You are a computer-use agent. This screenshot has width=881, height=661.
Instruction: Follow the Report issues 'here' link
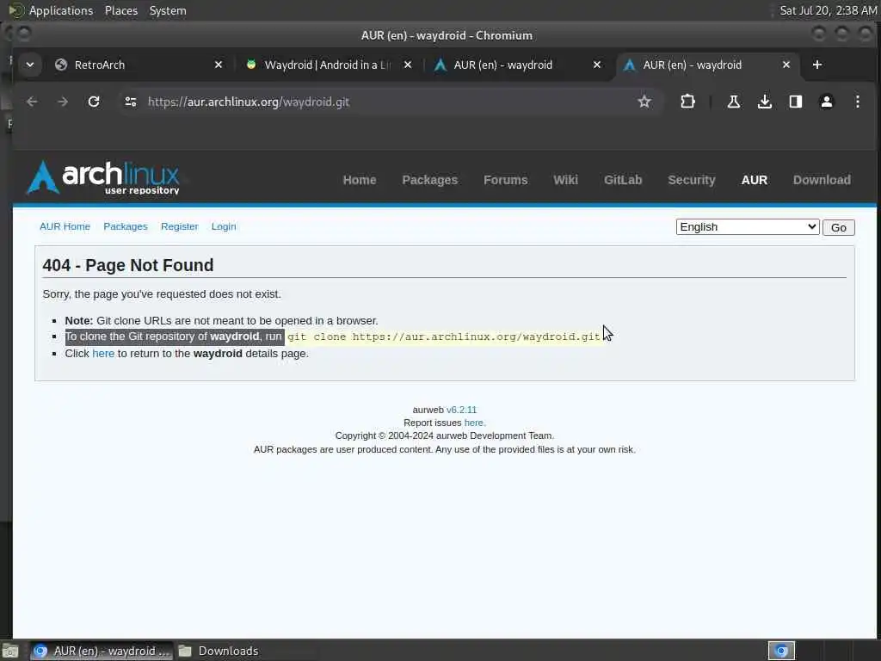click(474, 423)
